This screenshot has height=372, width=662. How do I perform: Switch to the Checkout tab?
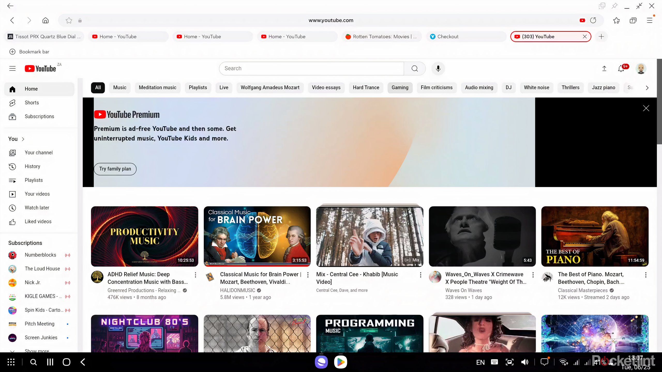click(466, 37)
